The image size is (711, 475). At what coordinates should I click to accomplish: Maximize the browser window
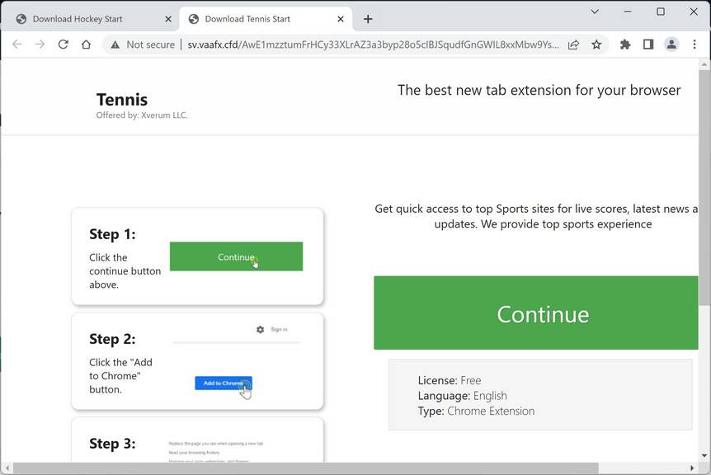pyautogui.click(x=661, y=12)
